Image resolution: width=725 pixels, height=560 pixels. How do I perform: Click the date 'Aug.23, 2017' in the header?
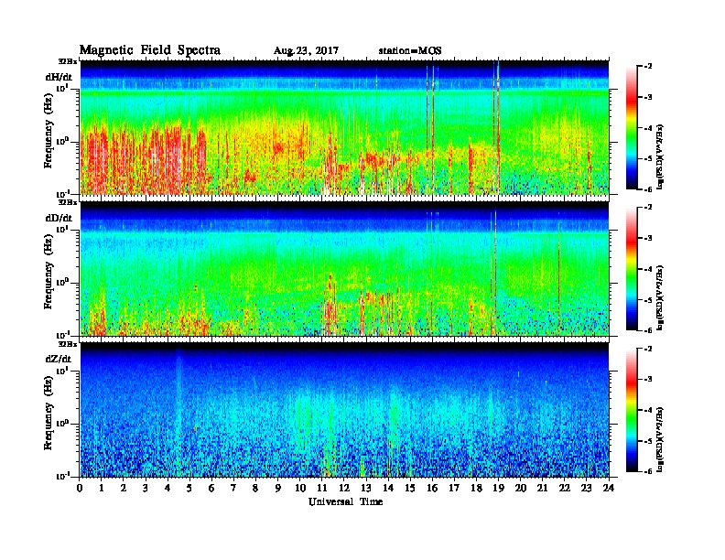[x=306, y=51]
